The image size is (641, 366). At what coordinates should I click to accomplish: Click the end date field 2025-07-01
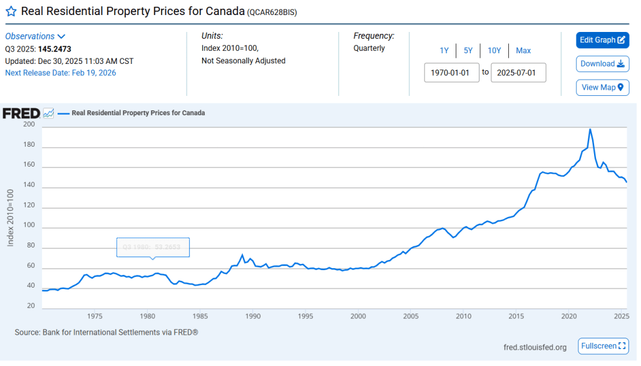click(x=518, y=72)
